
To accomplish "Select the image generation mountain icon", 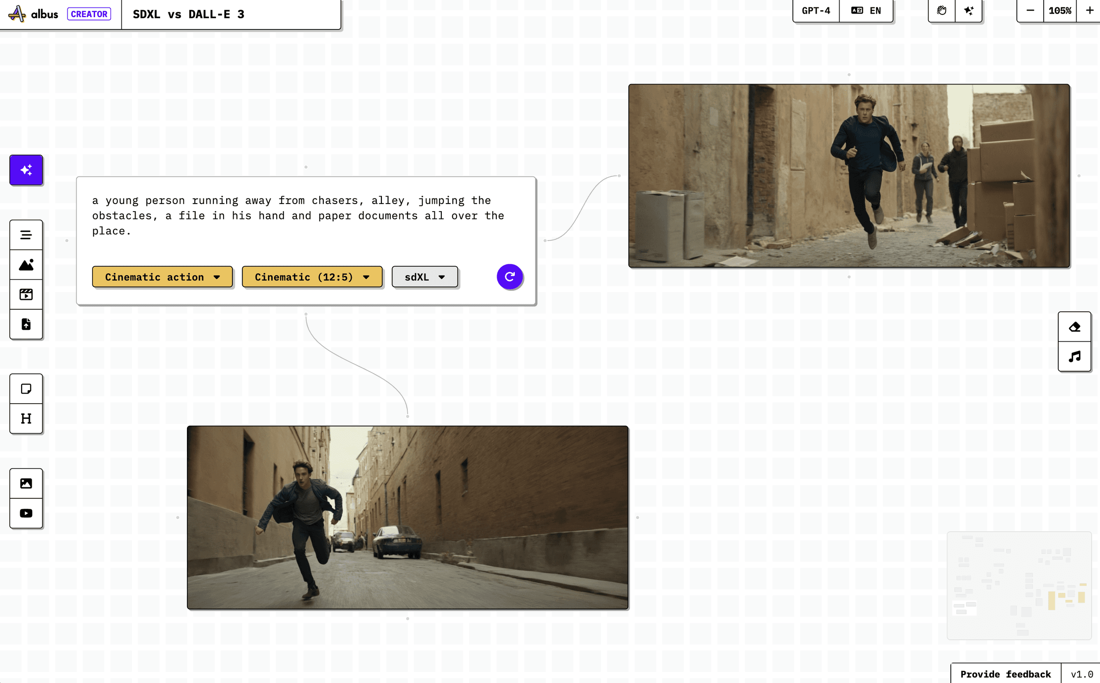I will (x=26, y=265).
